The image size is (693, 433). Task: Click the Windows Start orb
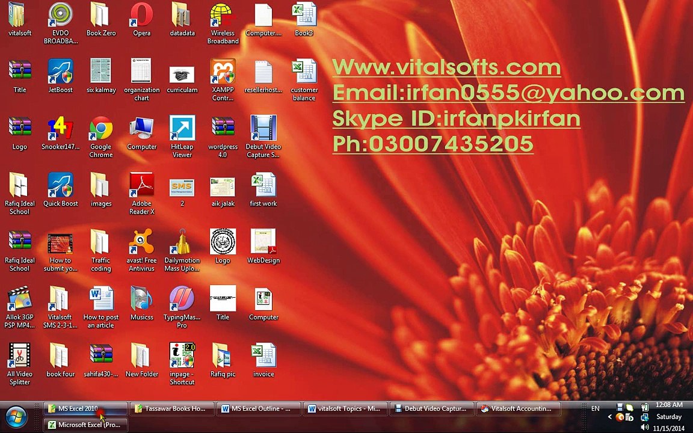pos(17,417)
